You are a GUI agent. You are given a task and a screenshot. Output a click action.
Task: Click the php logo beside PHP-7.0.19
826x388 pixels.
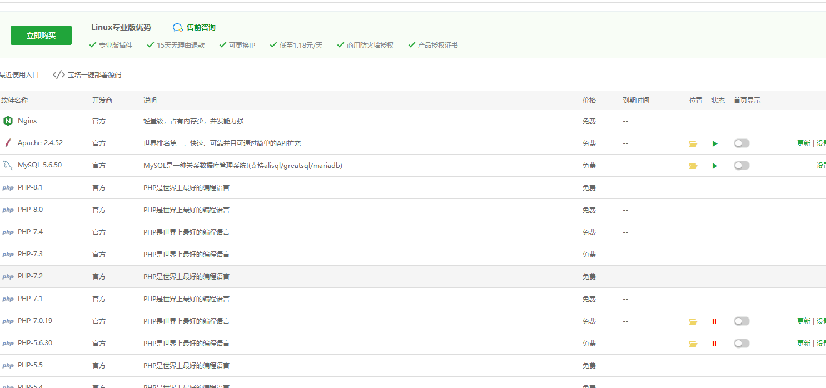[x=8, y=321]
